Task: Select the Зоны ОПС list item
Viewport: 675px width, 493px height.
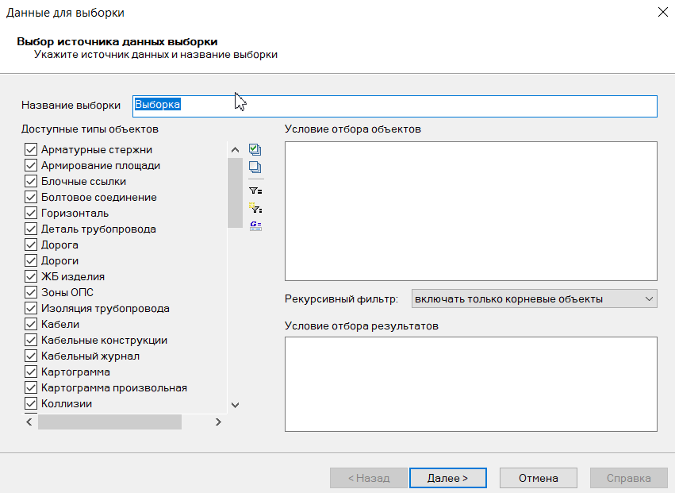Action: pyautogui.click(x=67, y=292)
